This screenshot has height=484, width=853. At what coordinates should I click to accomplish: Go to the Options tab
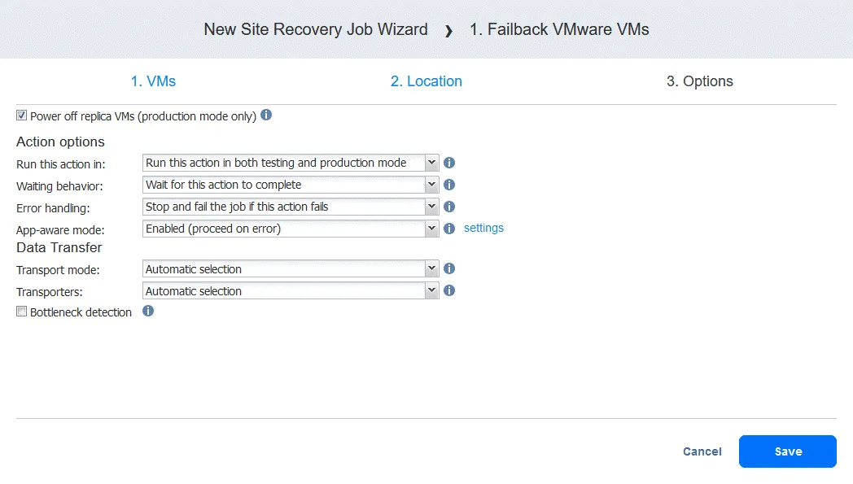pos(699,81)
